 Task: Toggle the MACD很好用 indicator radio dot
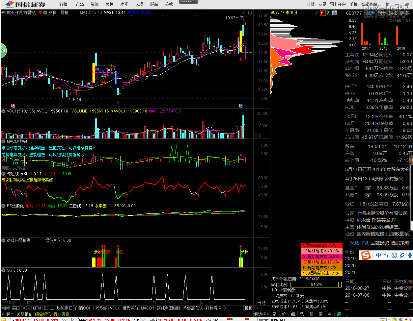(x=4, y=141)
